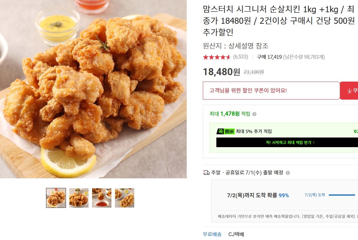Click 꼭! 시작하고 최대 적립 받기 banner
Screen dimensions: 358x240
coord(287,142)
